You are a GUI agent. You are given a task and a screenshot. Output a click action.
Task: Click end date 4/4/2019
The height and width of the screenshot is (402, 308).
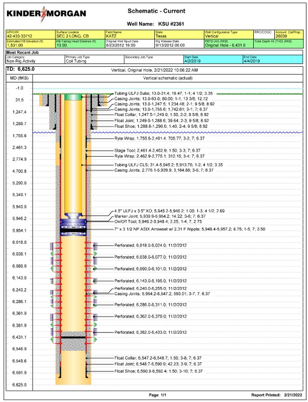251,61
